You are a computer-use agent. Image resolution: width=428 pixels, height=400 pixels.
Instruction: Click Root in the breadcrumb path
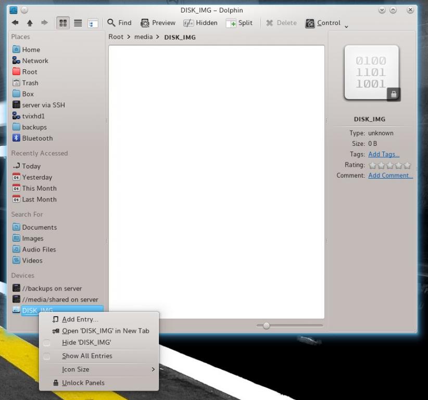(x=116, y=37)
